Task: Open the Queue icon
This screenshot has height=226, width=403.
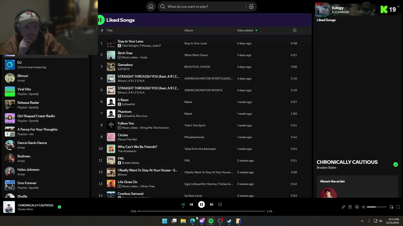Action: tap(350, 207)
